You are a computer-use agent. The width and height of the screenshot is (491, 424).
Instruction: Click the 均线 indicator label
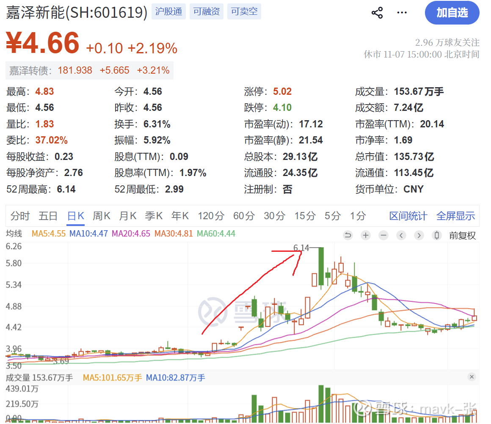tap(14, 234)
